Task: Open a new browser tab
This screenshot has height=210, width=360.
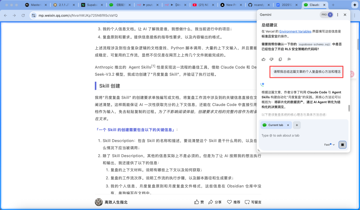Action: click(x=333, y=5)
